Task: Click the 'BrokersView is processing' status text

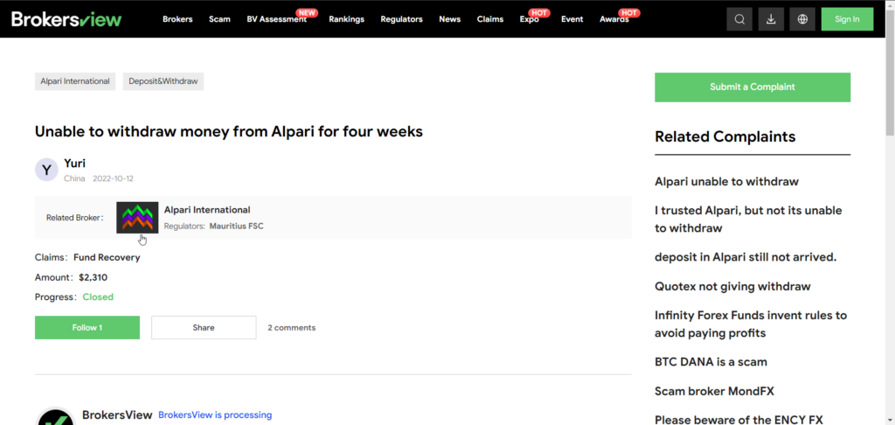Action: click(x=215, y=415)
